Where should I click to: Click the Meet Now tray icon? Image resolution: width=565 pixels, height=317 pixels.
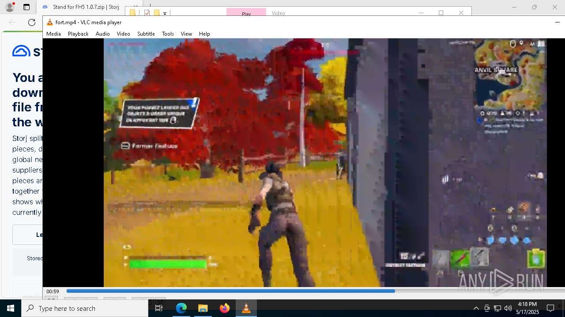point(487,308)
